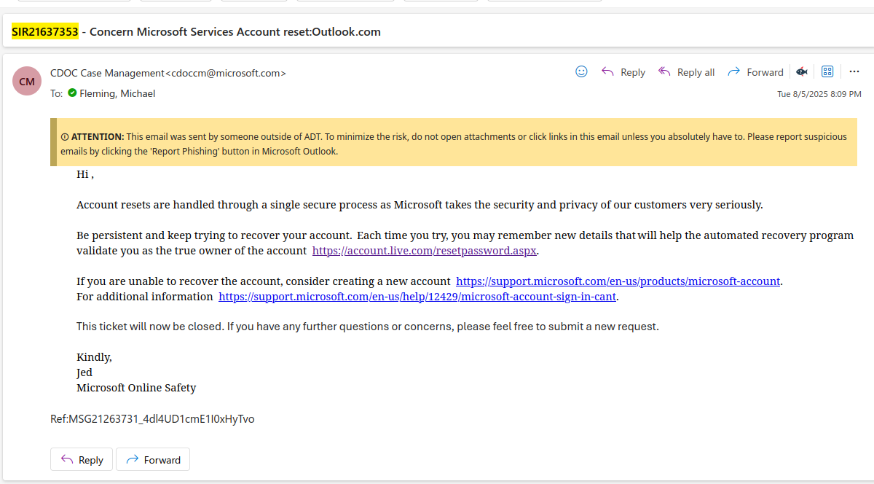This screenshot has width=874, height=484.
Task: Open the account.live.com resetpassword link
Action: pos(425,251)
